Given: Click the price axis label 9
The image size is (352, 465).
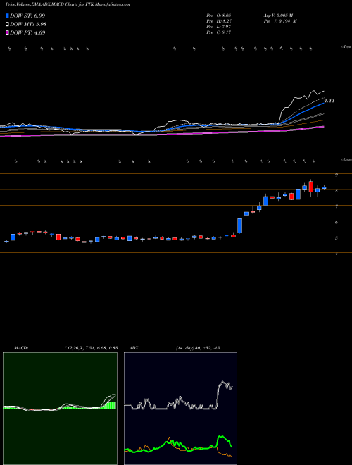Looking at the screenshot, I should pyautogui.click(x=337, y=175).
